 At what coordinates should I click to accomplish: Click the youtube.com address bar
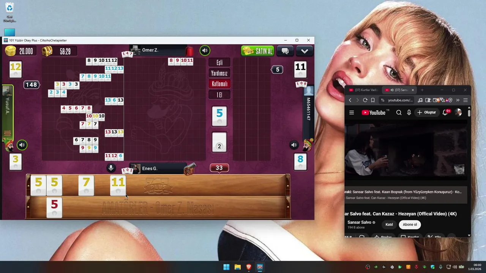click(x=397, y=100)
